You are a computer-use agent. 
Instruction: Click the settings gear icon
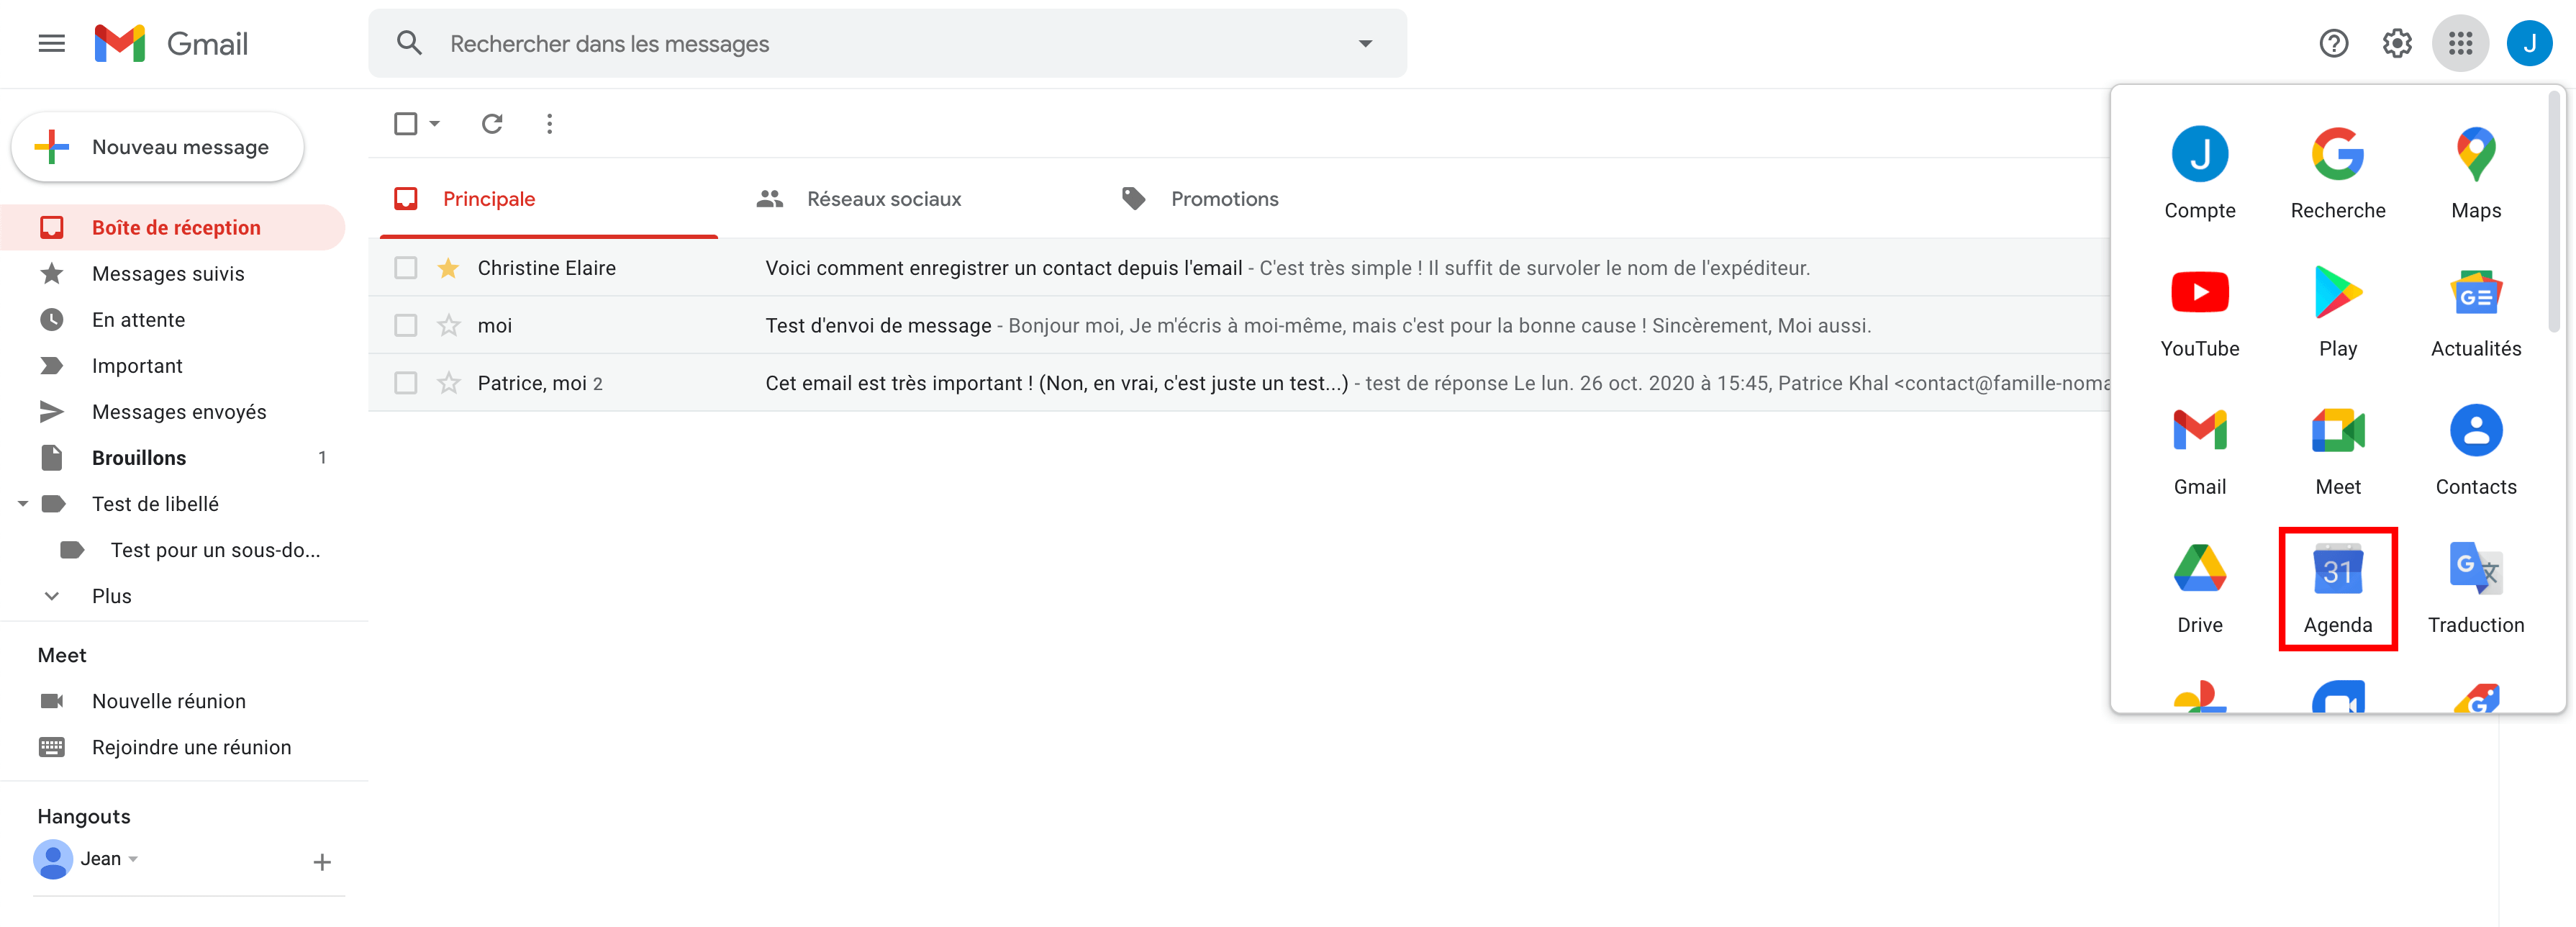click(2396, 44)
